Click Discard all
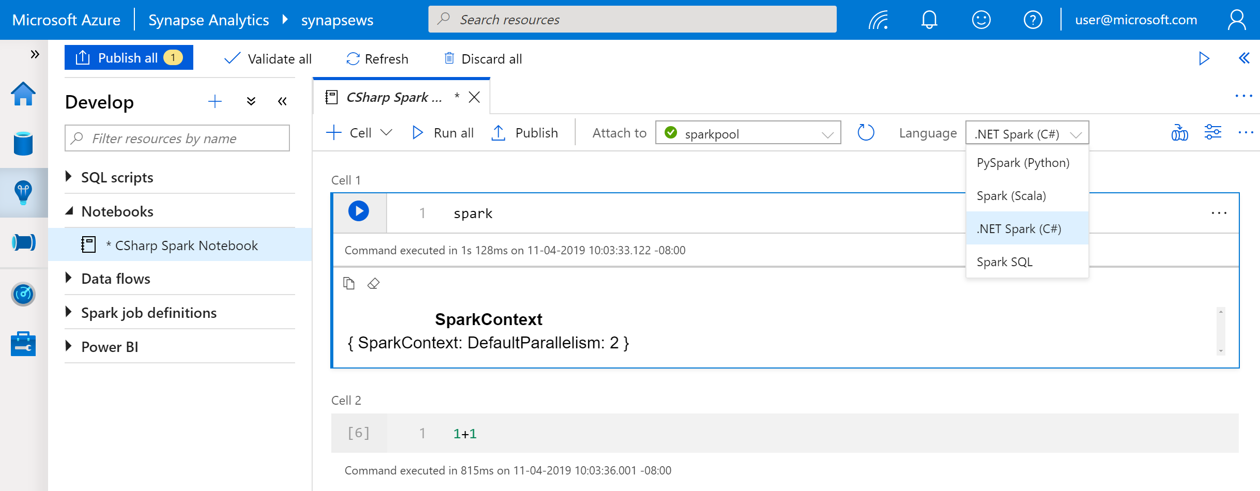Viewport: 1260px width, 491px height. [x=483, y=59]
